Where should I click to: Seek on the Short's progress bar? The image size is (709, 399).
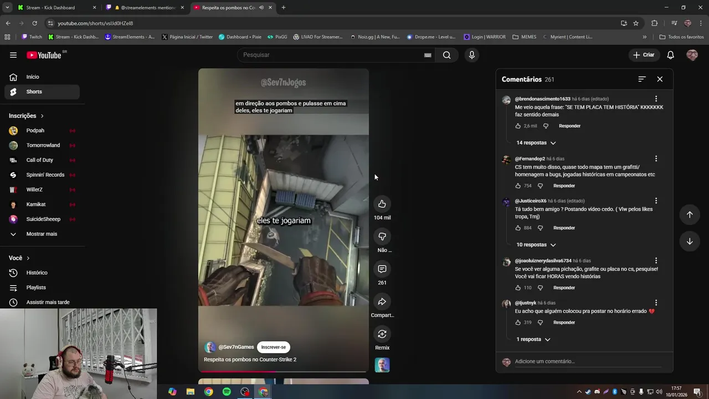coord(284,371)
